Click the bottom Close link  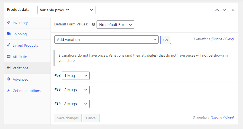pos(229,117)
